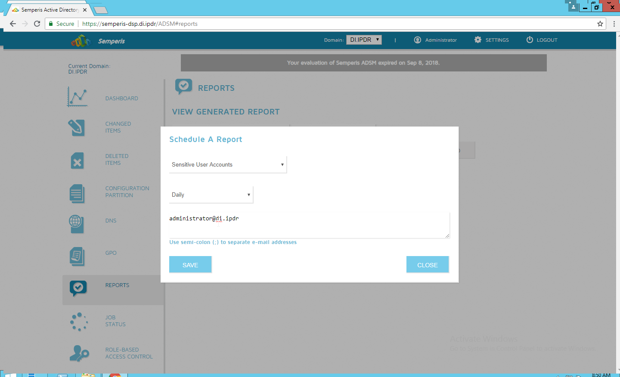Click the Dashboard chart icon
The image size is (620, 377).
click(77, 97)
